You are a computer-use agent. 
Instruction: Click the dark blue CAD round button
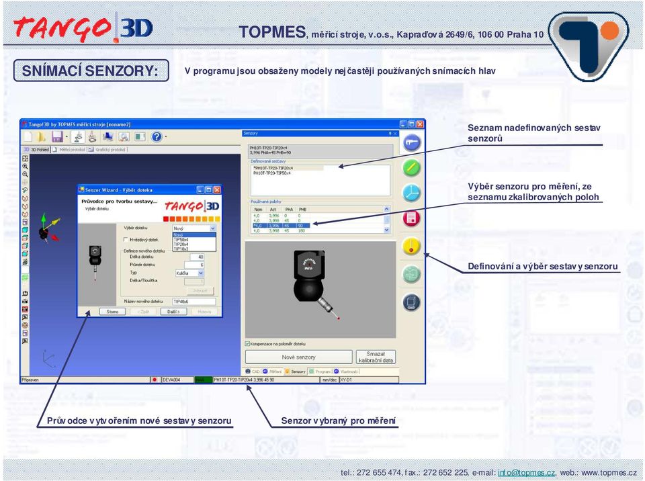click(411, 302)
